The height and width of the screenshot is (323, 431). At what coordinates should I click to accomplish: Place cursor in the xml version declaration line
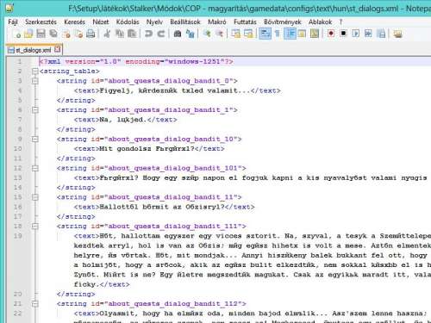136,61
